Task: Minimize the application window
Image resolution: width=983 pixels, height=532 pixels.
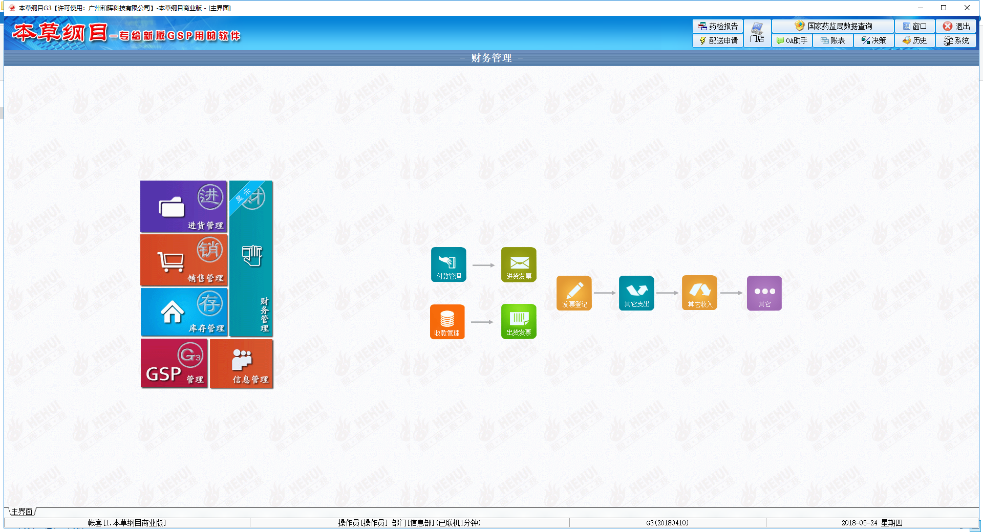Action: tap(920, 8)
